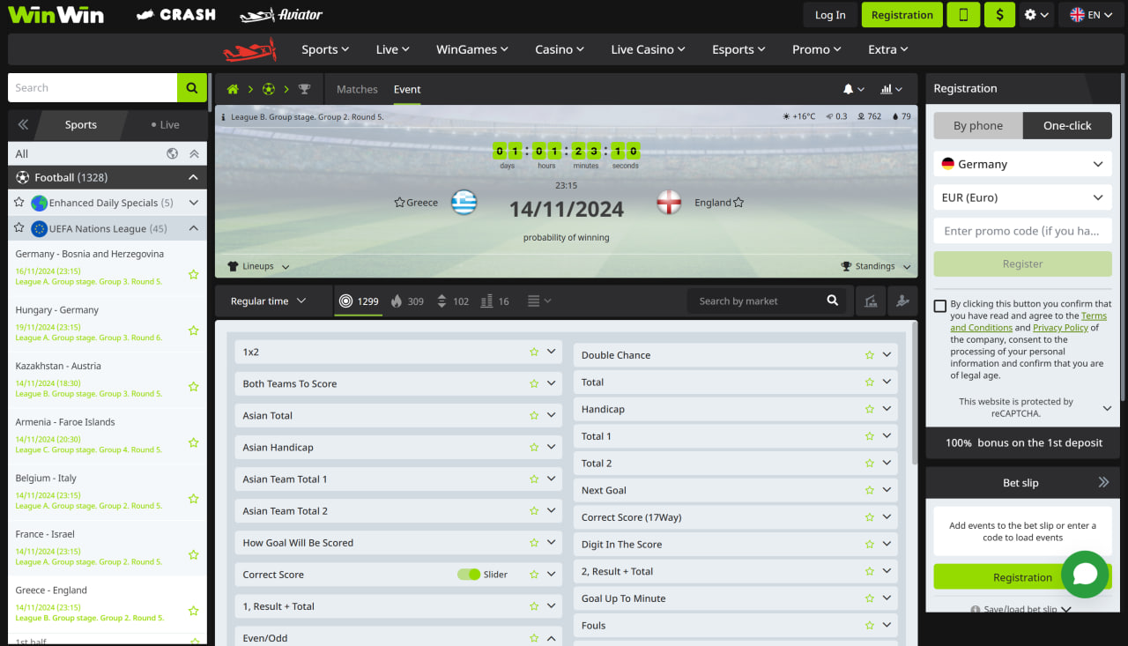This screenshot has width=1128, height=646.
Task: Click the mobile app phone icon
Action: (963, 15)
